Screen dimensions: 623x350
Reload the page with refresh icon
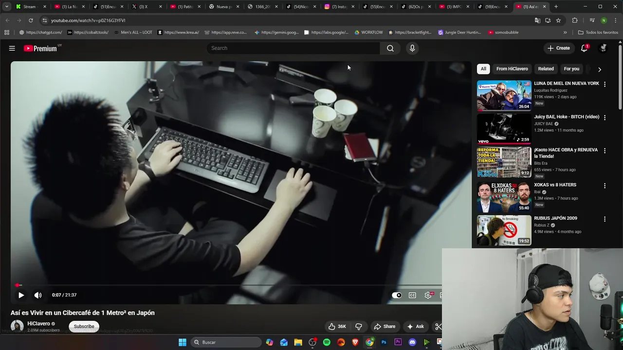[31, 20]
